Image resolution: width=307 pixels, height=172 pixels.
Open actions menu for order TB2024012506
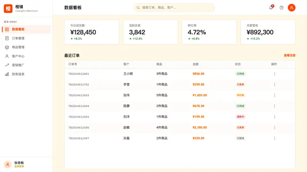(274, 127)
